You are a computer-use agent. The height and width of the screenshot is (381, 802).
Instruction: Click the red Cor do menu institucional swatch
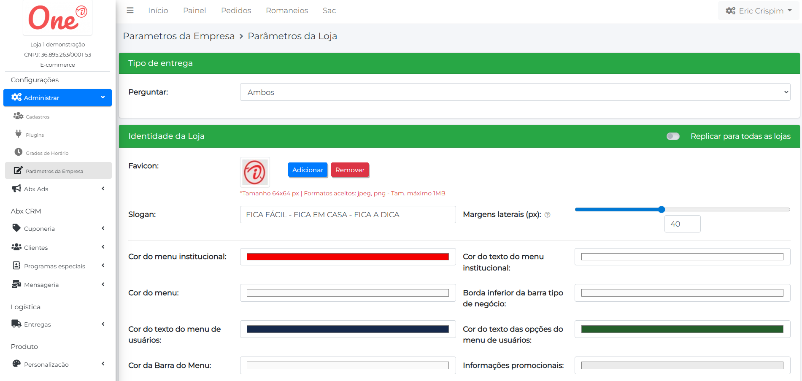click(x=348, y=257)
